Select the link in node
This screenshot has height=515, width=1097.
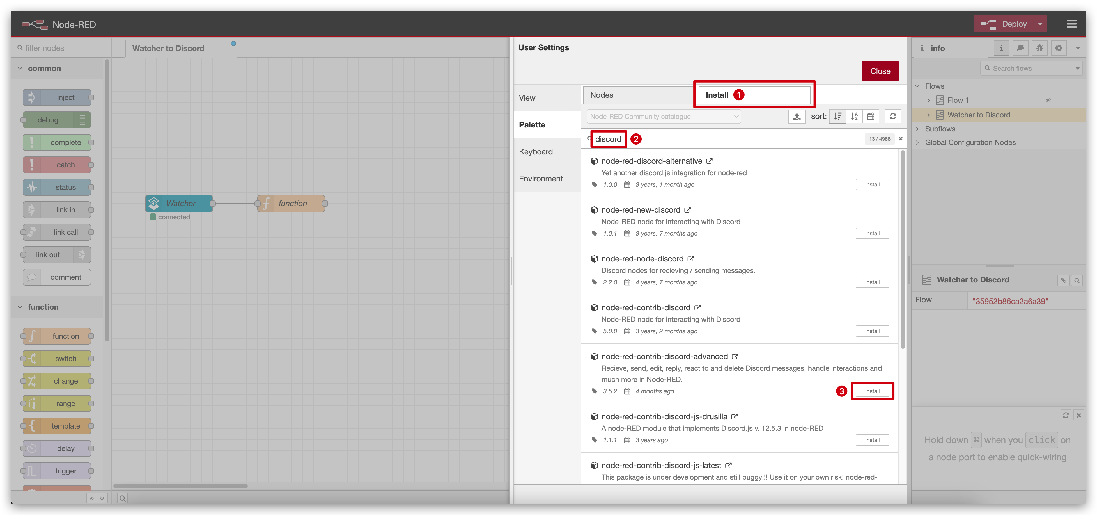click(x=57, y=210)
